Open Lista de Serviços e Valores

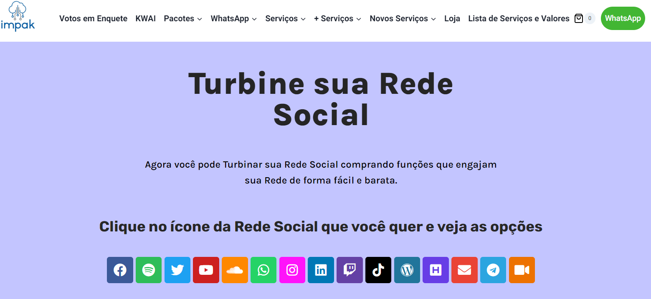tap(519, 18)
